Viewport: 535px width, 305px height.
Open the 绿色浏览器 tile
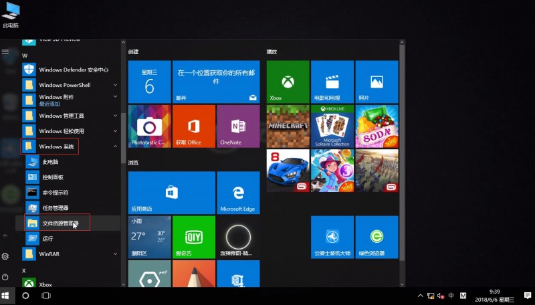pos(377,237)
